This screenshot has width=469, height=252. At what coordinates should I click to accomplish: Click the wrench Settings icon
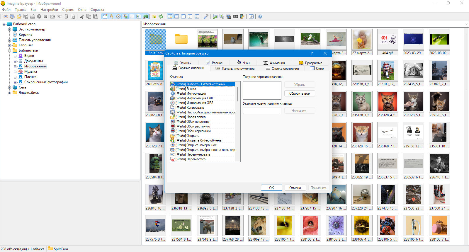click(x=206, y=16)
